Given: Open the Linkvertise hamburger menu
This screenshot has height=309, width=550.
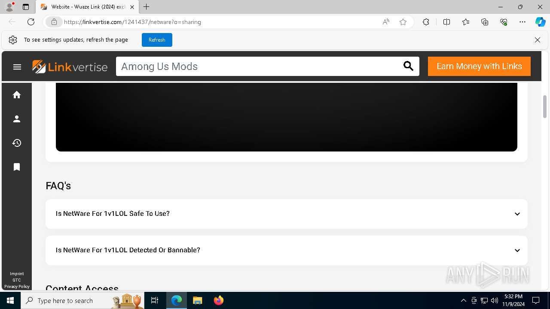Looking at the screenshot, I should [x=17, y=67].
